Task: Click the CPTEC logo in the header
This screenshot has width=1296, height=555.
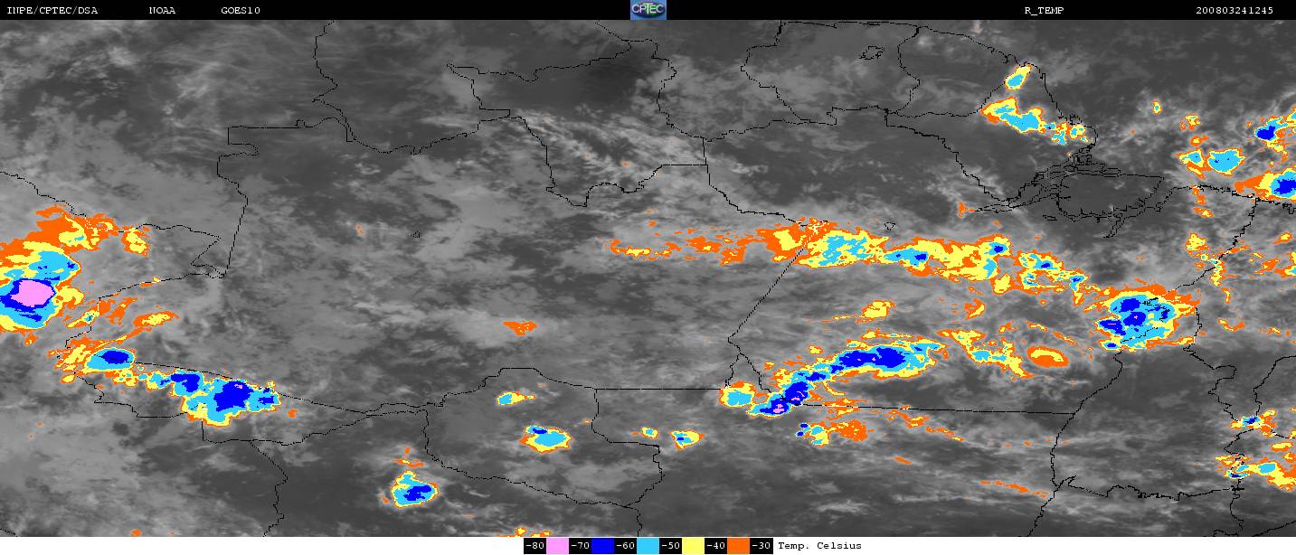Action: [648, 10]
